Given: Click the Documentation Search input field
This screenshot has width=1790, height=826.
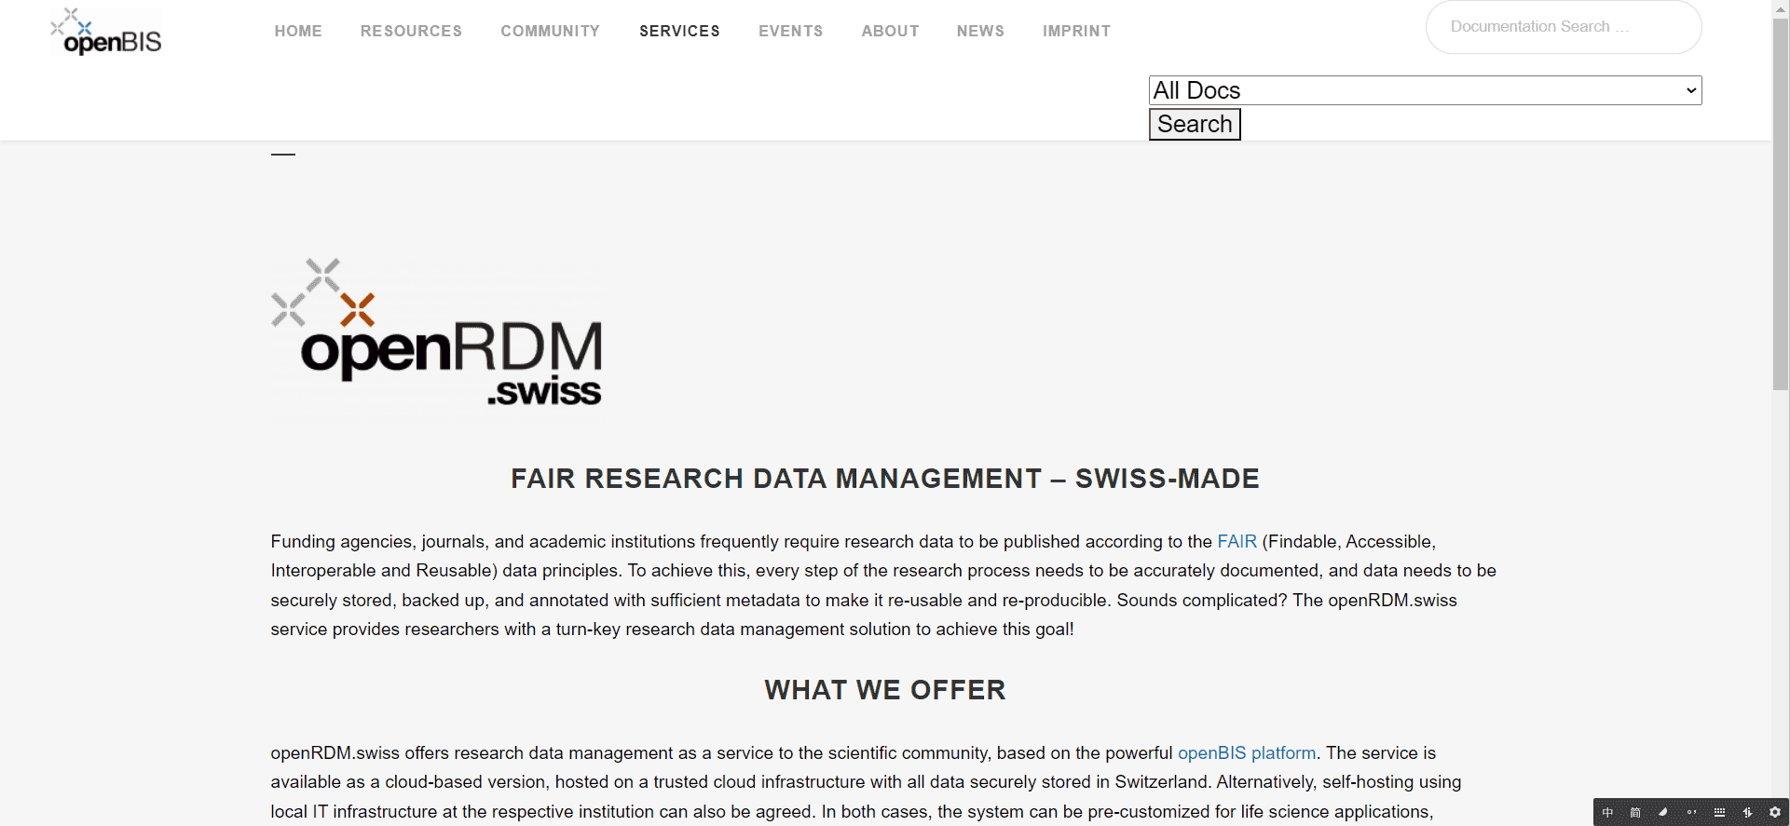Looking at the screenshot, I should coord(1563,27).
